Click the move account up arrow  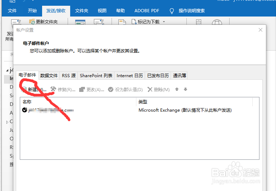177,89
